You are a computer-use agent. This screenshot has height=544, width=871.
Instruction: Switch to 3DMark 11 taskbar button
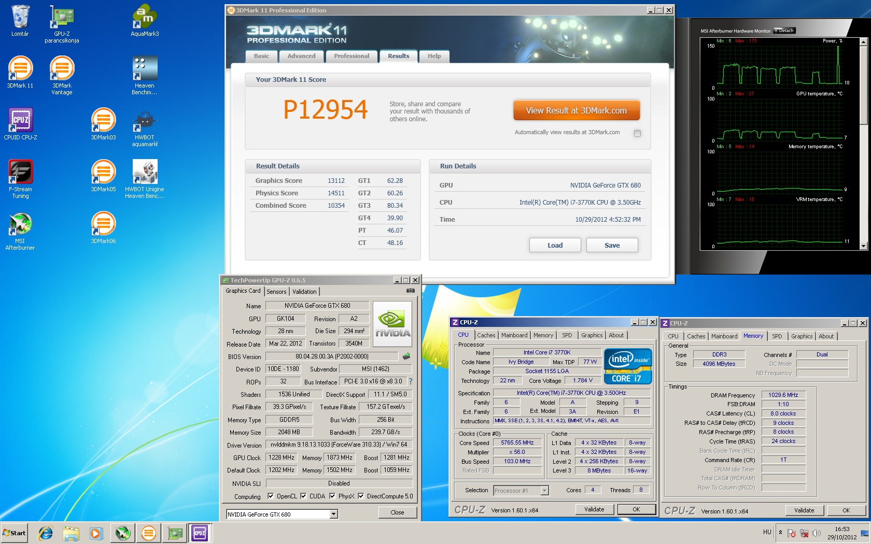(149, 533)
